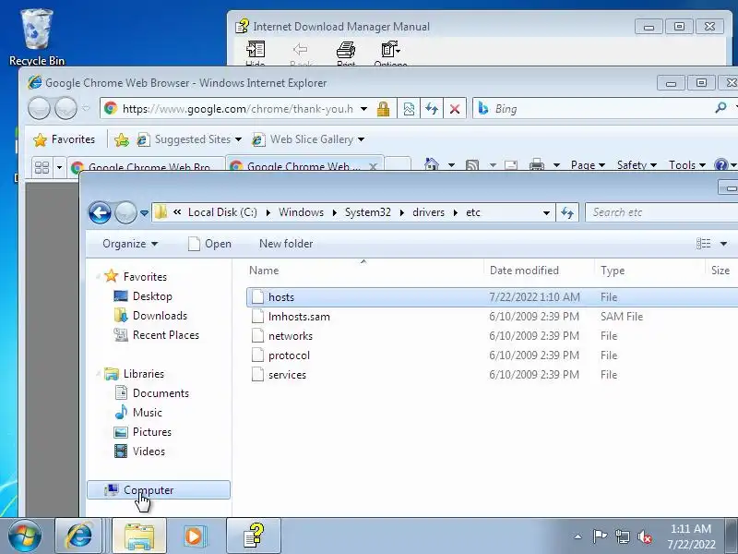Image resolution: width=738 pixels, height=554 pixels.
Task: Refresh the etc folder in Explorer
Action: 567,212
